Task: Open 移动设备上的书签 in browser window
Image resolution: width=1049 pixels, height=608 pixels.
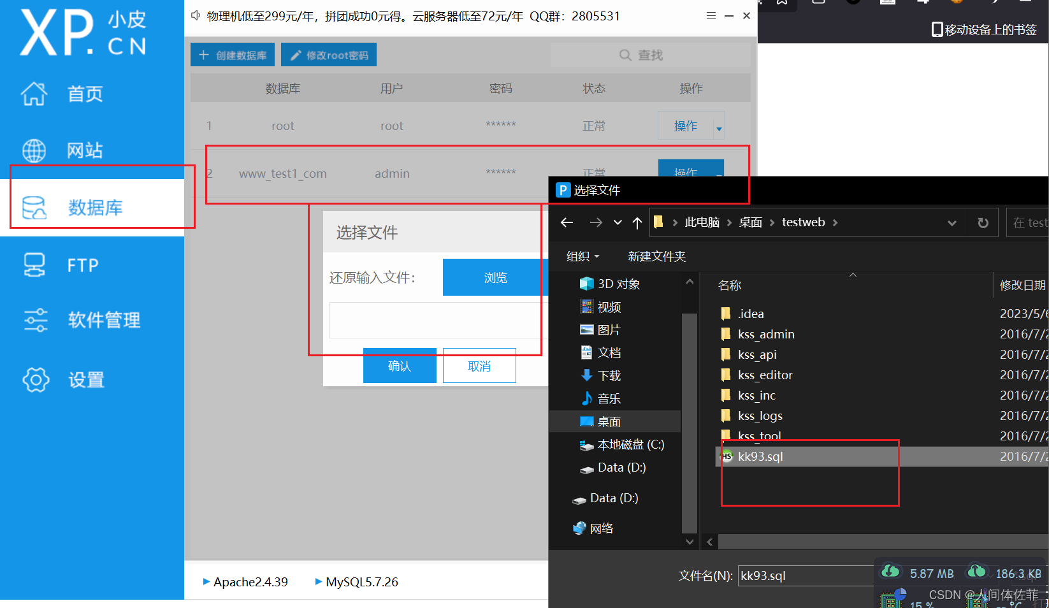Action: click(x=984, y=29)
